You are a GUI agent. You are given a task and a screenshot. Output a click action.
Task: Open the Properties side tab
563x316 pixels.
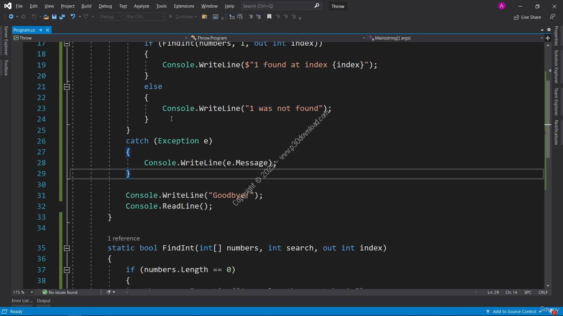[x=556, y=36]
